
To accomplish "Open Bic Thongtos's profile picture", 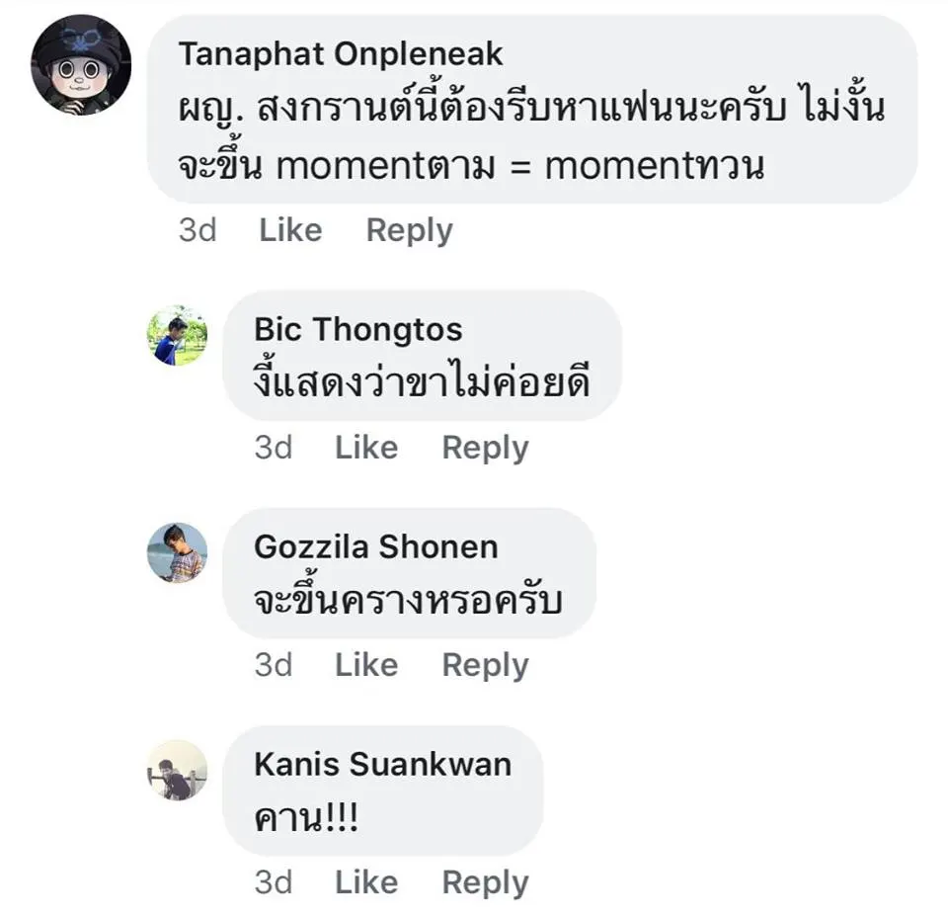I will [x=178, y=336].
